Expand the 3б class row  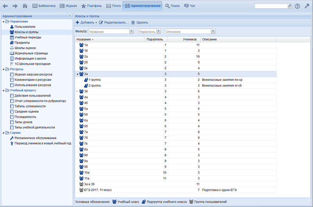coord(77,91)
